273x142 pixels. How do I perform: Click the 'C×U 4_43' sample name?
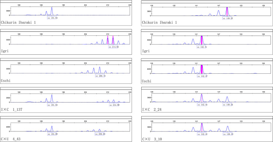[x=11, y=139]
